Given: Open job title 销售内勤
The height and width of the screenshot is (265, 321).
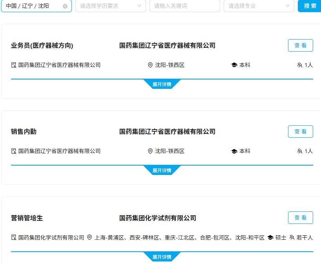Looking at the screenshot, I should pos(24,132).
